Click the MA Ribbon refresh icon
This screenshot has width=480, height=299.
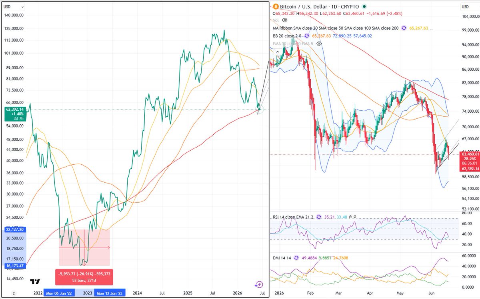(404, 28)
